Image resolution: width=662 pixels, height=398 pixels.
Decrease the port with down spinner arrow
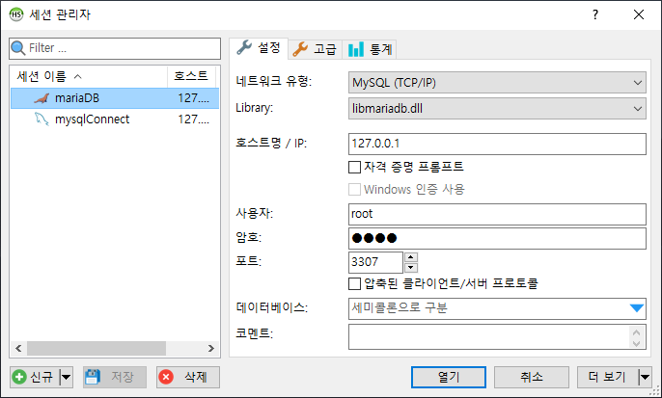pyautogui.click(x=411, y=268)
